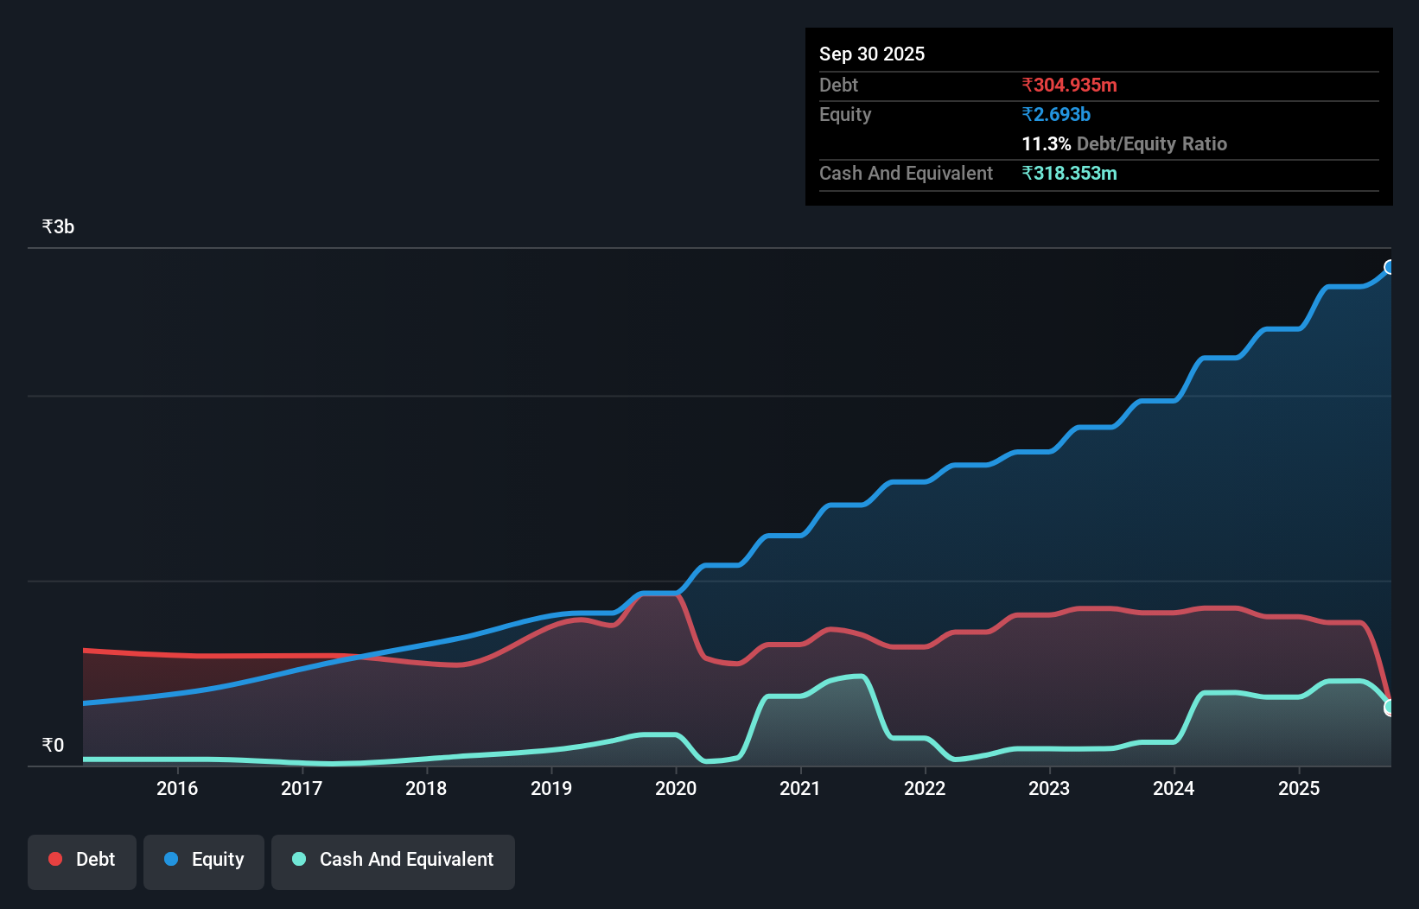Select the white marker ending the Equity line

point(1390,268)
